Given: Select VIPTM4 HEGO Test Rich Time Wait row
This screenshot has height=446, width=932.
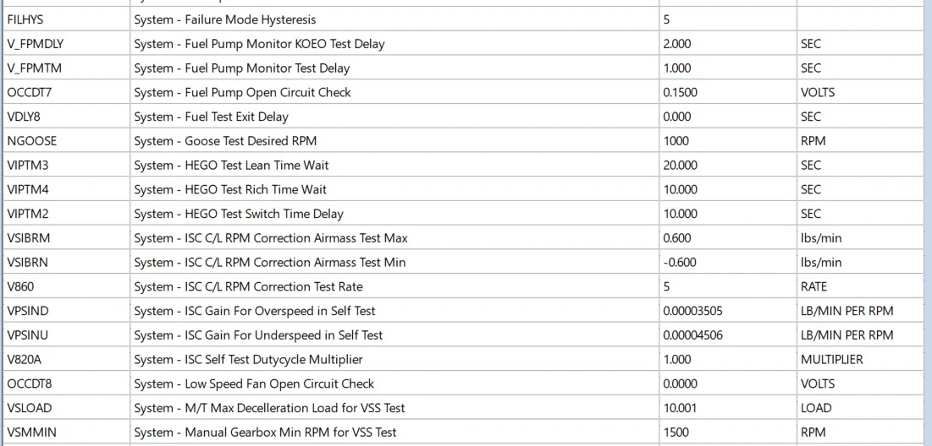Looking at the screenshot, I should point(463,190).
